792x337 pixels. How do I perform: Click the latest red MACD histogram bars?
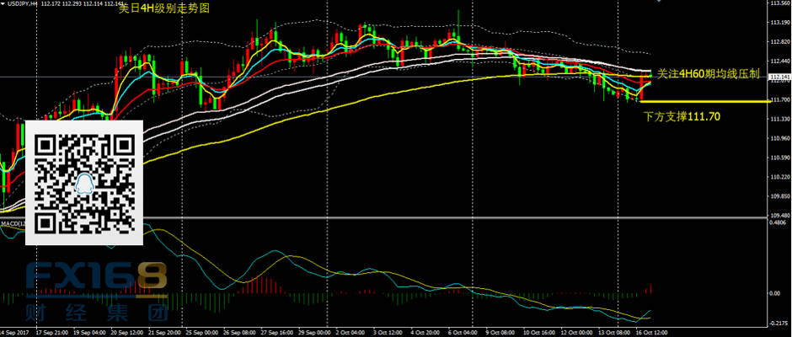[650, 289]
